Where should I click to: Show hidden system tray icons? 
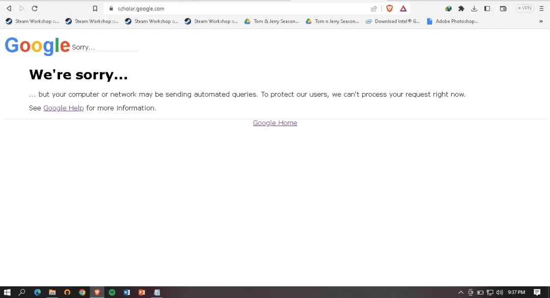pos(460,292)
